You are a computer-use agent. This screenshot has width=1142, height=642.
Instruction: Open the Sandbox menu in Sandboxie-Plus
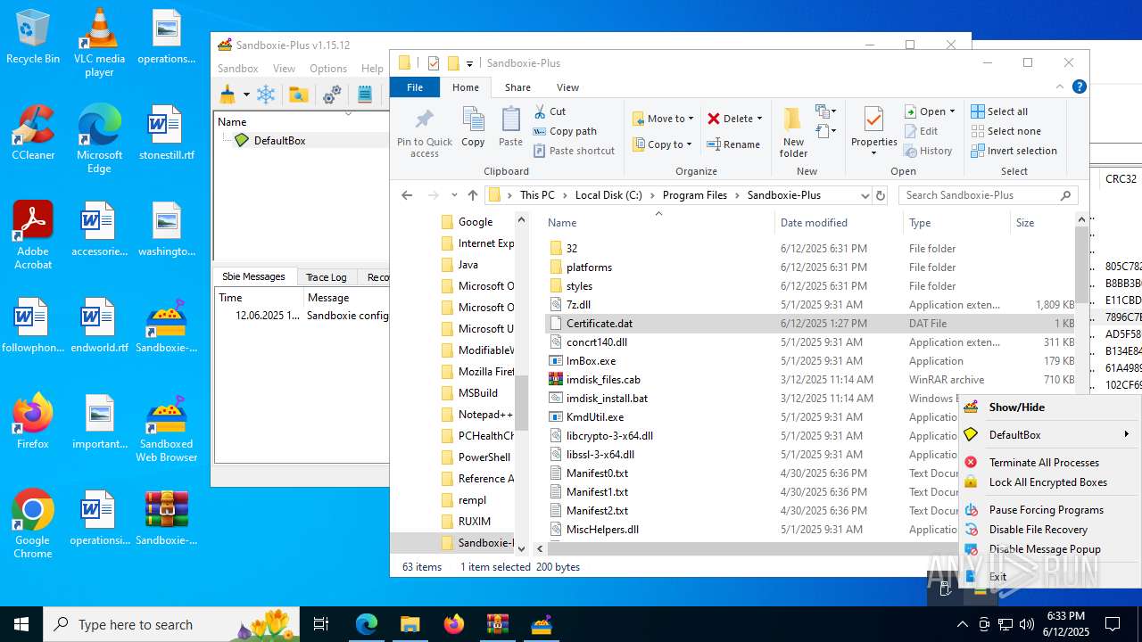pos(238,69)
